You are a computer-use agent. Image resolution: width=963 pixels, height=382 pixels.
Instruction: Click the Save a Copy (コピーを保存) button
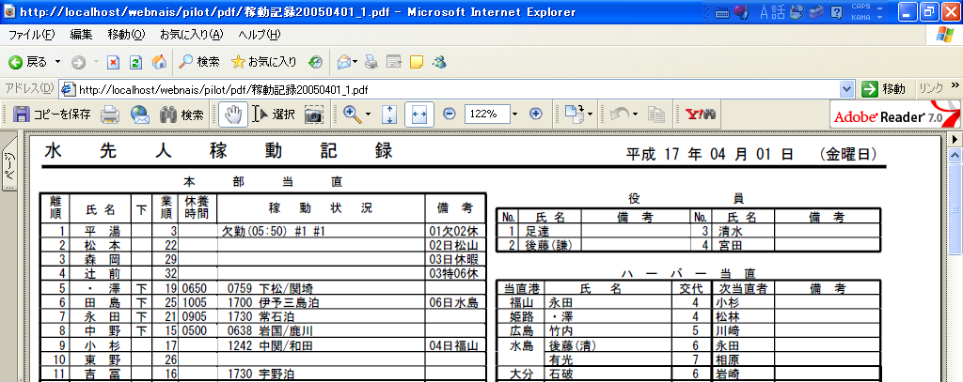[x=53, y=115]
